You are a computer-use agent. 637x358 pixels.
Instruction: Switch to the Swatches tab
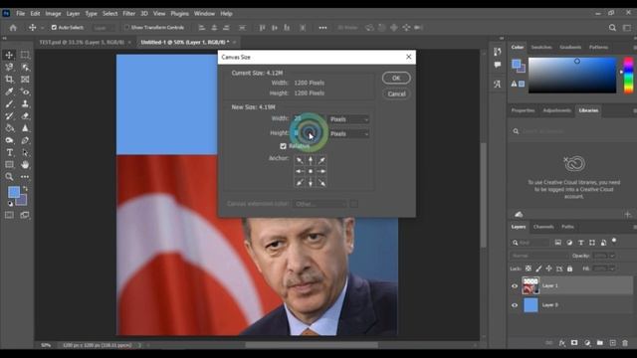coord(541,47)
